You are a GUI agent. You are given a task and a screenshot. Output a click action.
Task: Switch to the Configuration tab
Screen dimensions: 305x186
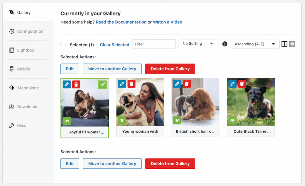click(x=30, y=31)
